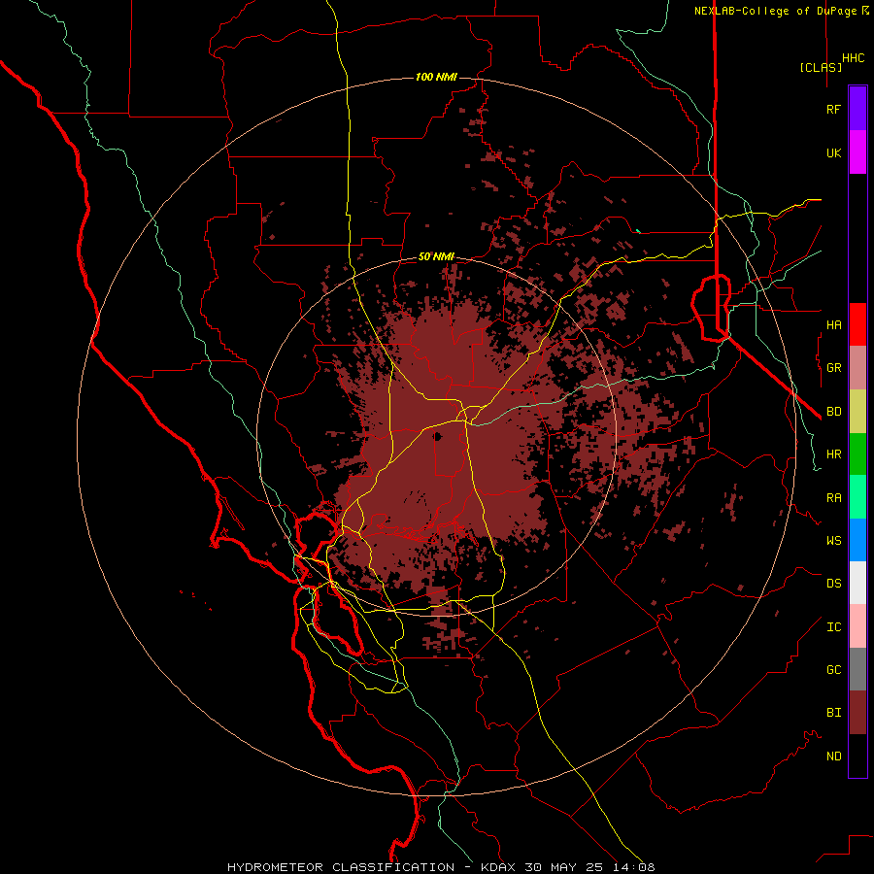This screenshot has height=874, width=874.
Task: Click the RF purple legend swatch
Action: pos(857,108)
